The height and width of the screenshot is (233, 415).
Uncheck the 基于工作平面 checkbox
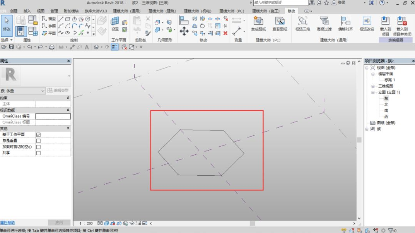coord(38,135)
